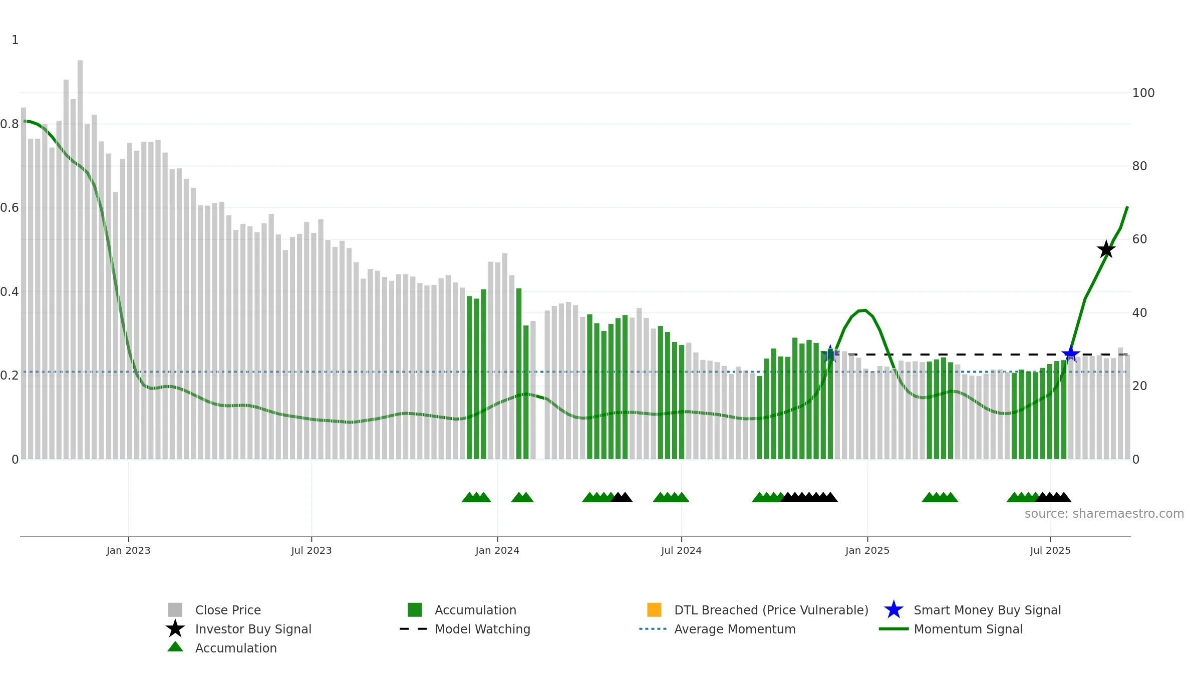The image size is (1202, 676).
Task: Click the blue star marker before Jan 2025
Action: [830, 354]
